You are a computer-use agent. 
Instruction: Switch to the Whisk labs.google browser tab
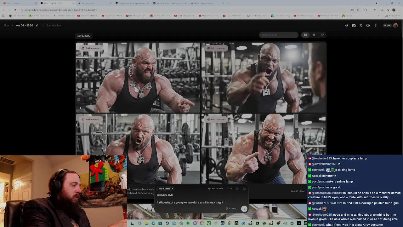206,3
